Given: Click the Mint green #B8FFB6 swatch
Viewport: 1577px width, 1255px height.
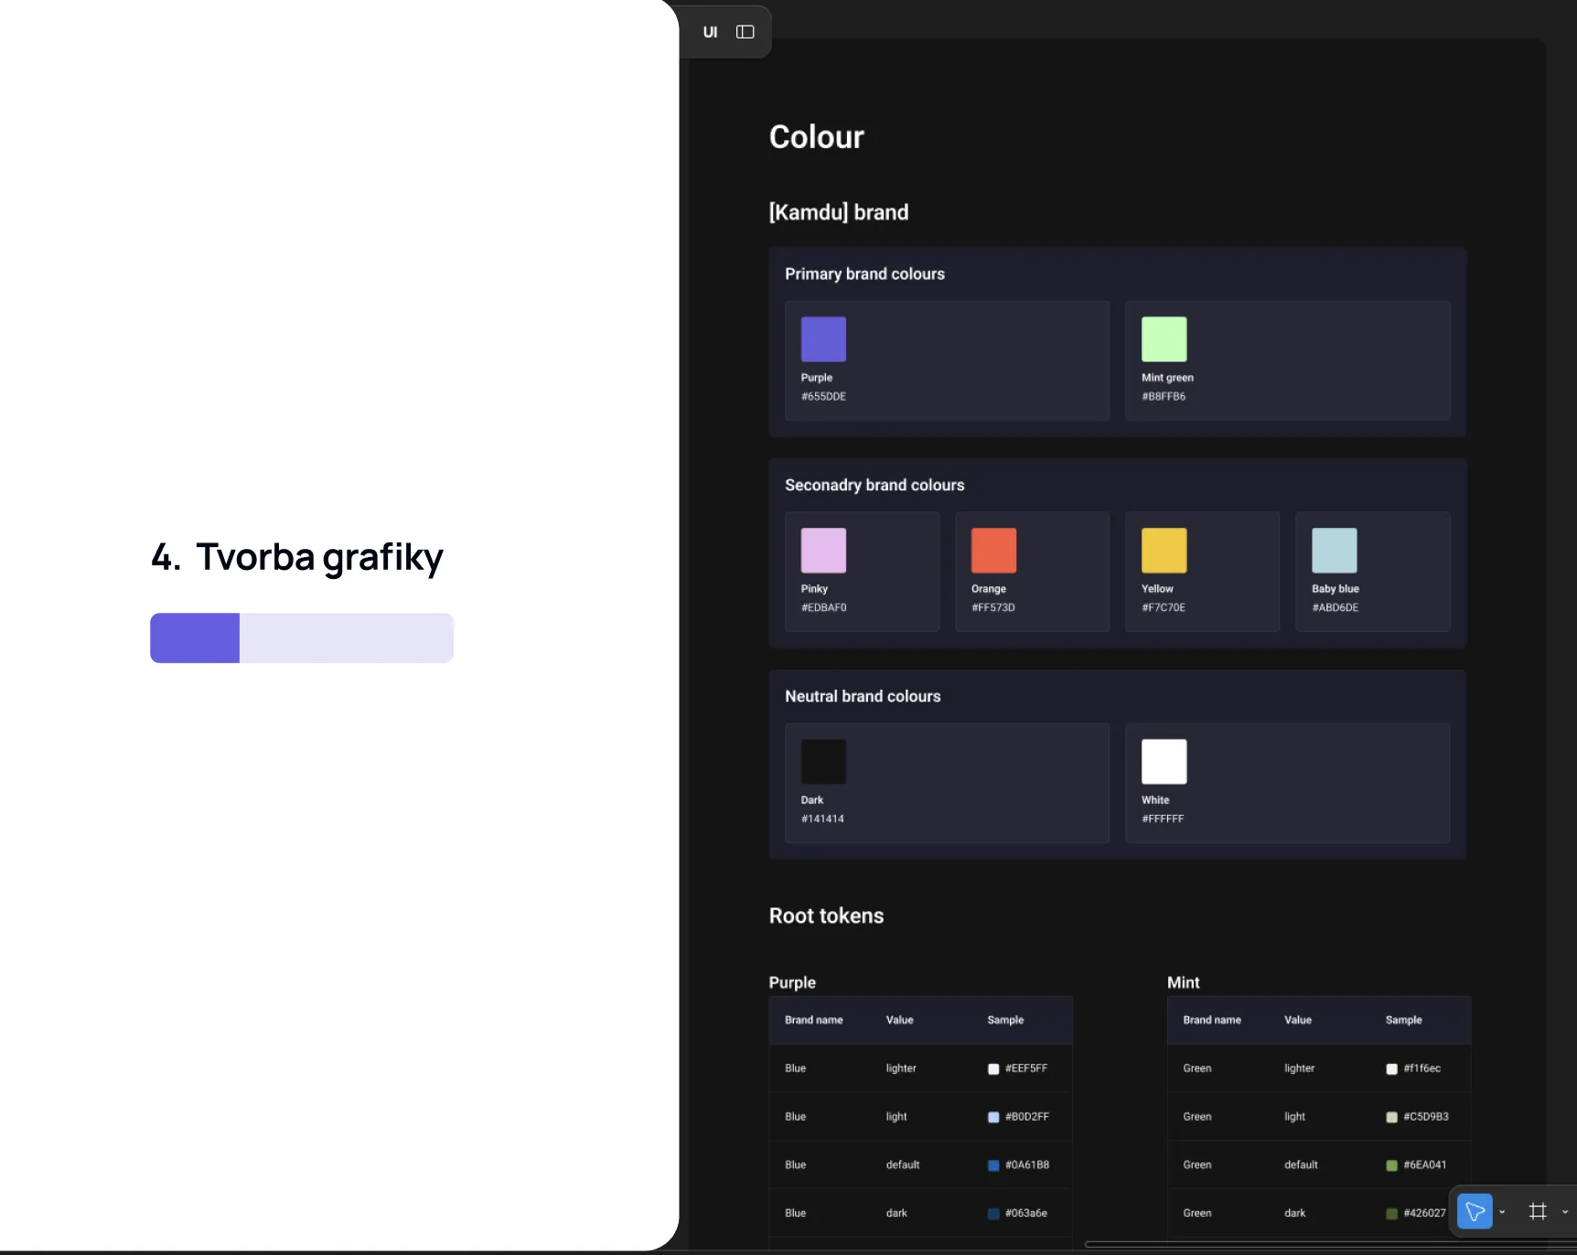Looking at the screenshot, I should coord(1164,339).
